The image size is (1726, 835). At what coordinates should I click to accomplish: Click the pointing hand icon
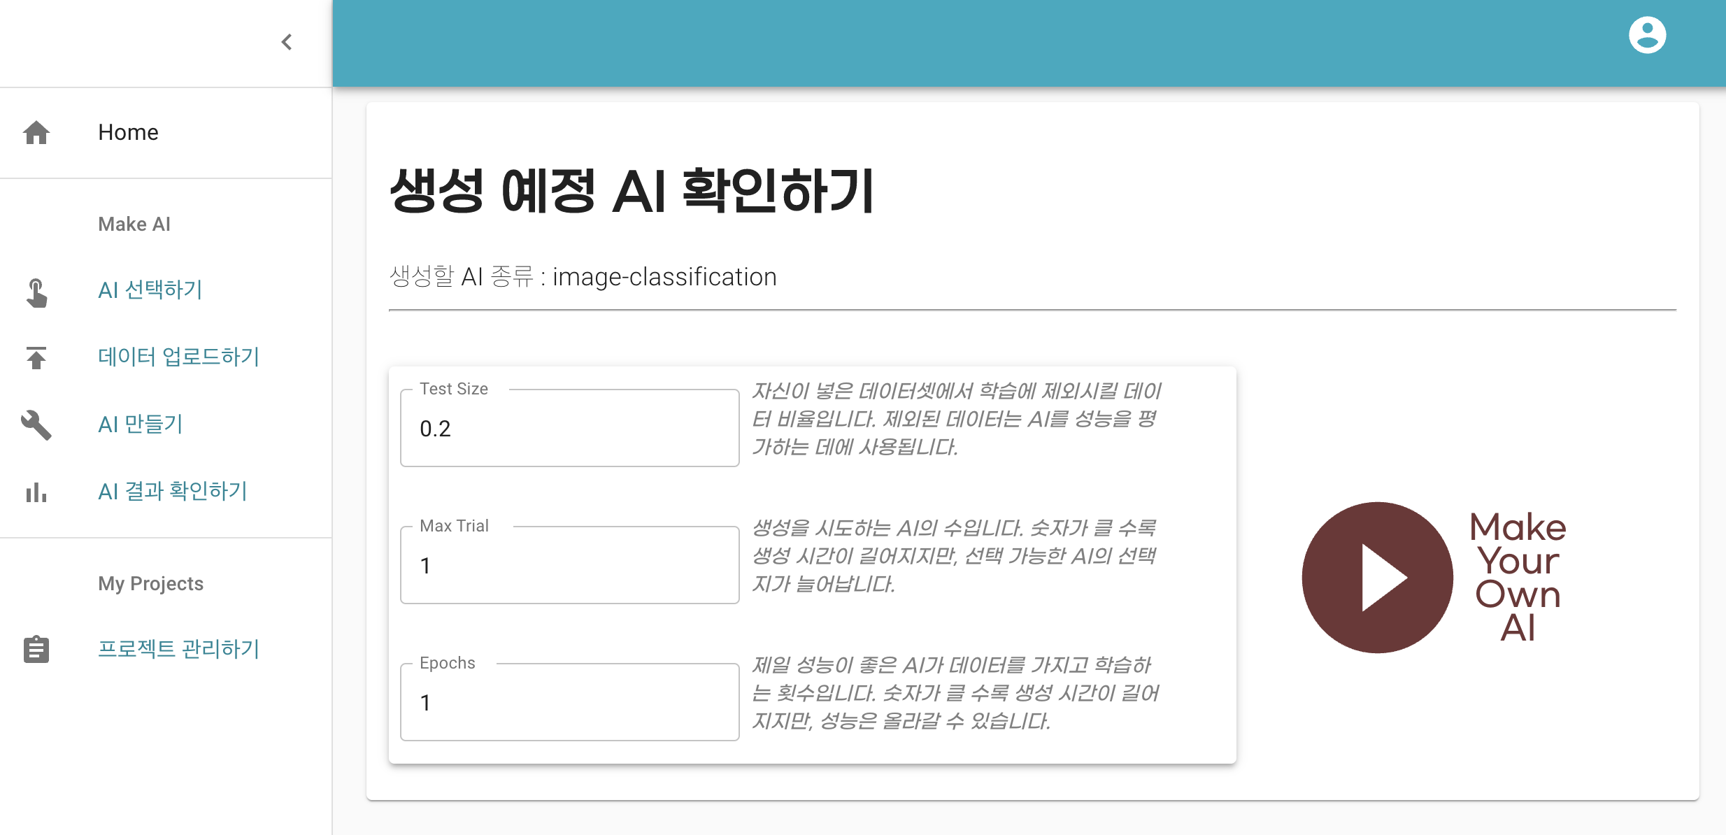click(x=36, y=292)
